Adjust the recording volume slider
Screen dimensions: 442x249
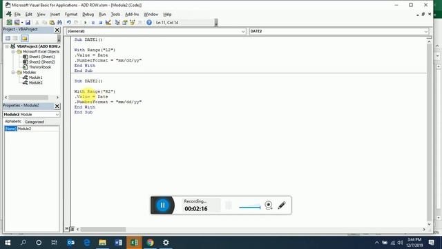pyautogui.click(x=250, y=207)
